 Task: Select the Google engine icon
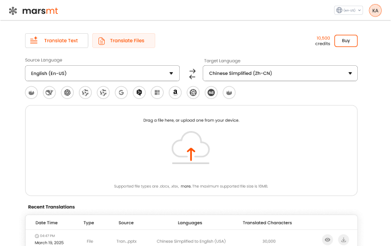click(x=121, y=92)
